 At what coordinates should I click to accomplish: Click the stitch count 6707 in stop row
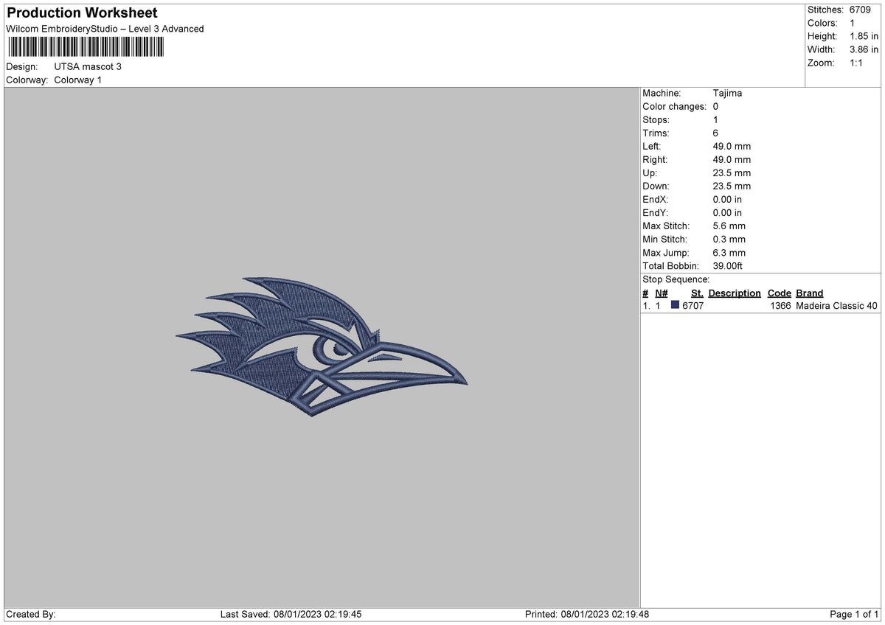693,306
